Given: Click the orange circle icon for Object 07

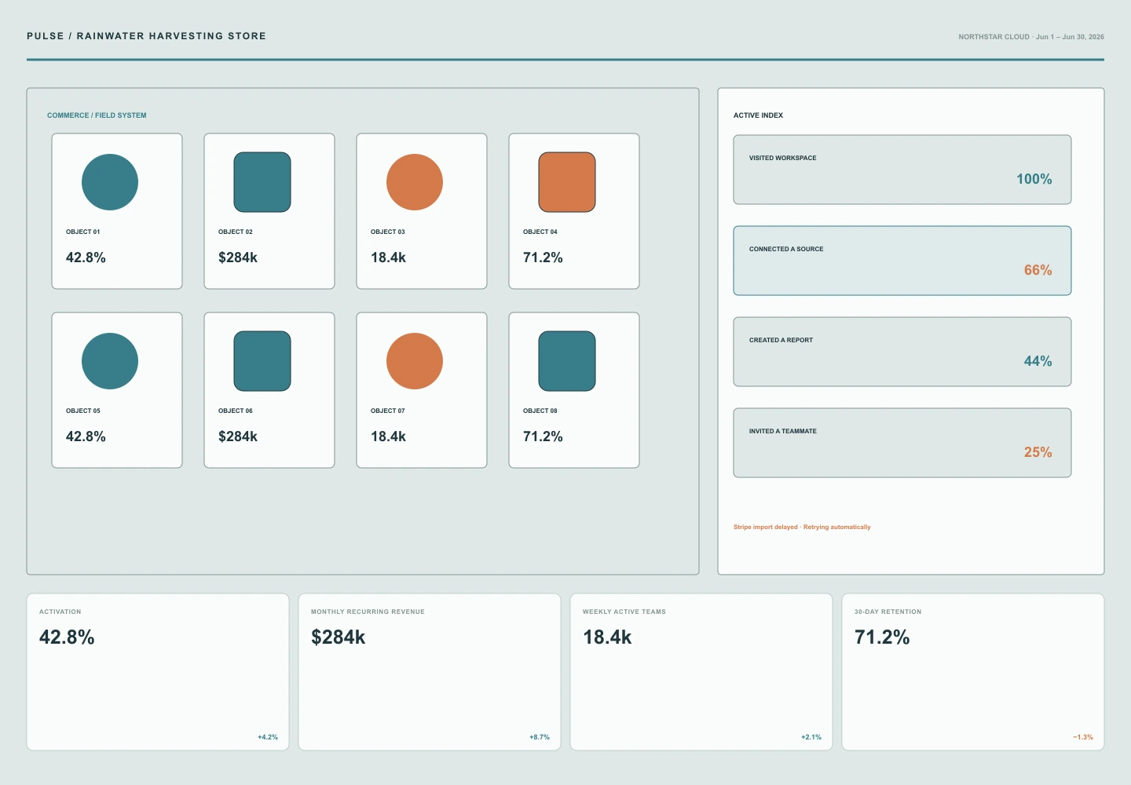Looking at the screenshot, I should tap(415, 361).
